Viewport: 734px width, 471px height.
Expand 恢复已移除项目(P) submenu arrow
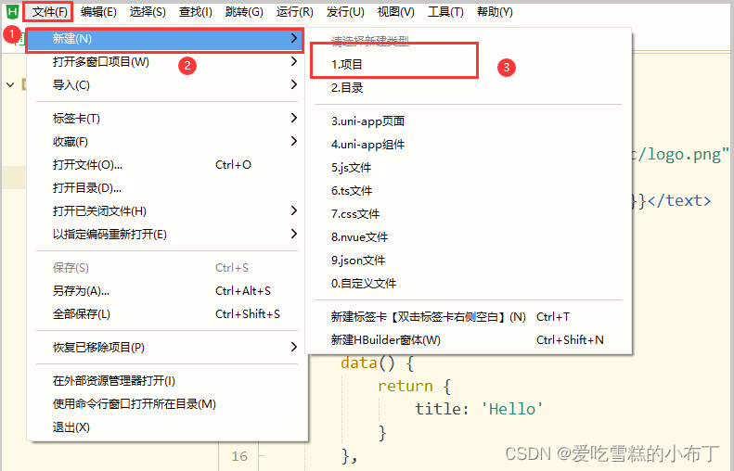point(294,347)
